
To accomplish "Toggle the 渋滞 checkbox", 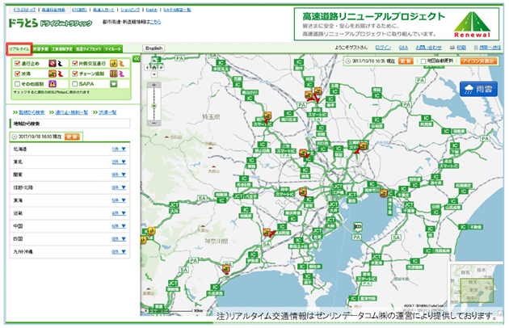I will point(18,73).
